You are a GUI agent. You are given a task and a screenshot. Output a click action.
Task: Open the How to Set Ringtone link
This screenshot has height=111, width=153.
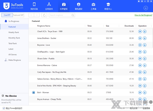coord(143,15)
